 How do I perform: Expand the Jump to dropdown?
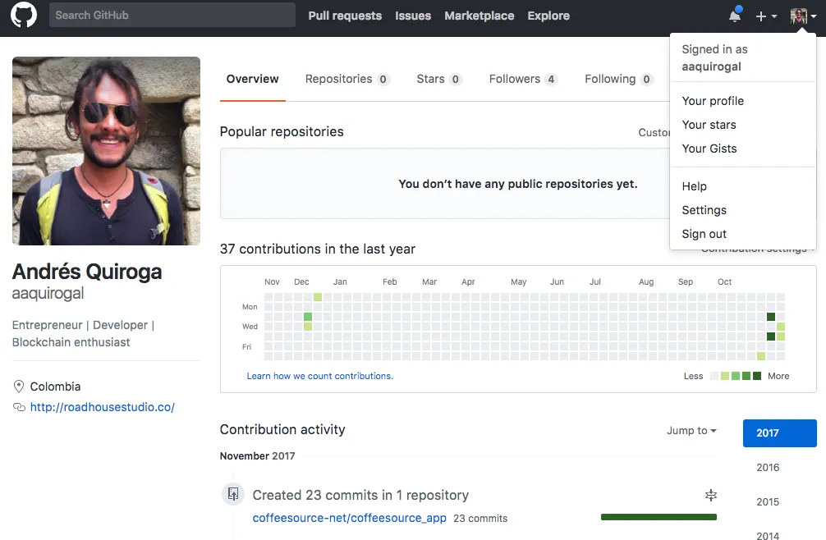691,430
